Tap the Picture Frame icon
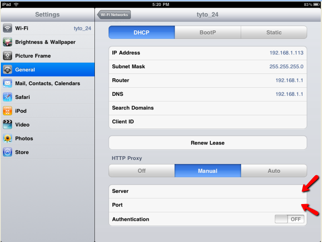 click(8, 56)
